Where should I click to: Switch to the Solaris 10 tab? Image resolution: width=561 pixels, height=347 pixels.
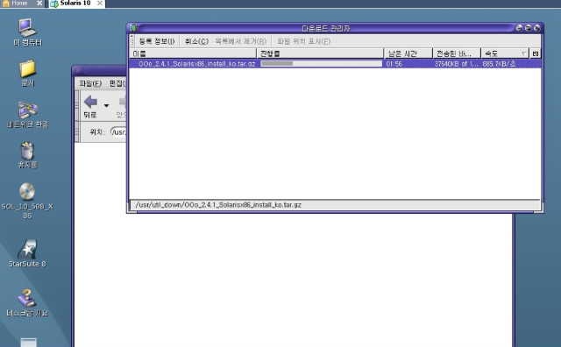click(x=76, y=4)
